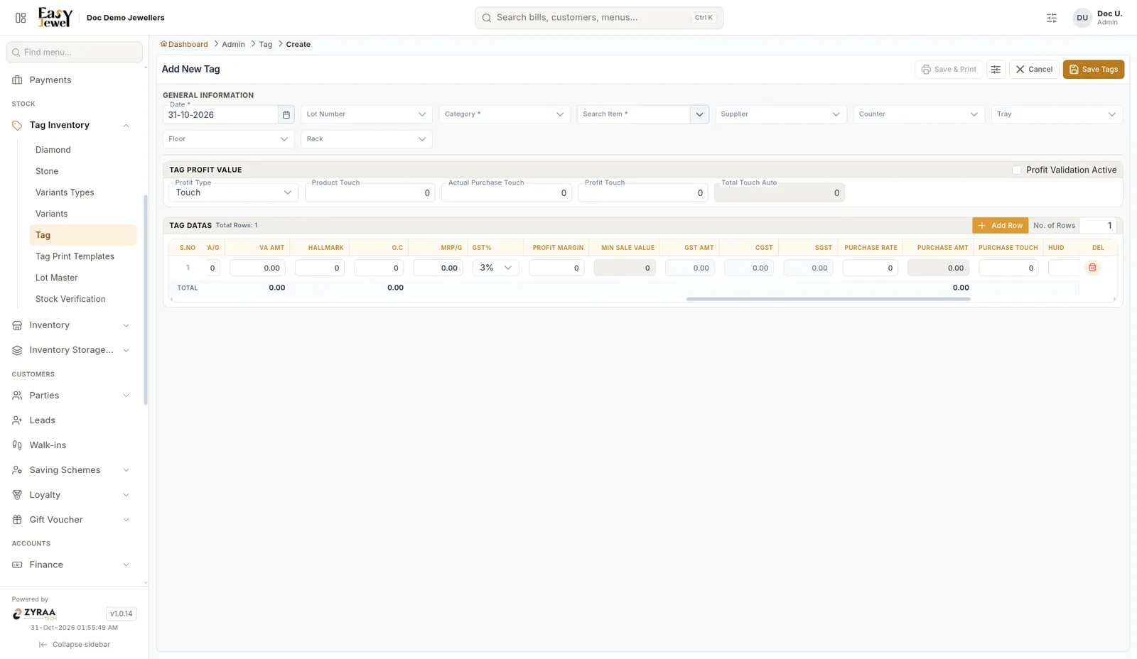This screenshot has width=1137, height=659.
Task: Click the Leads person icon
Action: pos(17,420)
